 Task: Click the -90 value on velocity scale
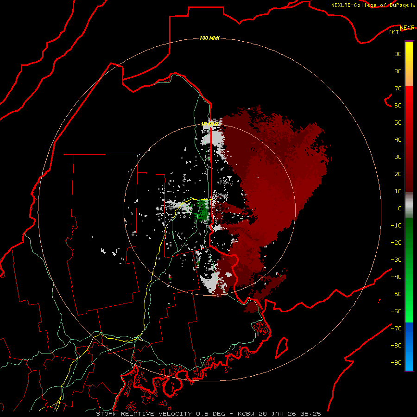[396, 362]
